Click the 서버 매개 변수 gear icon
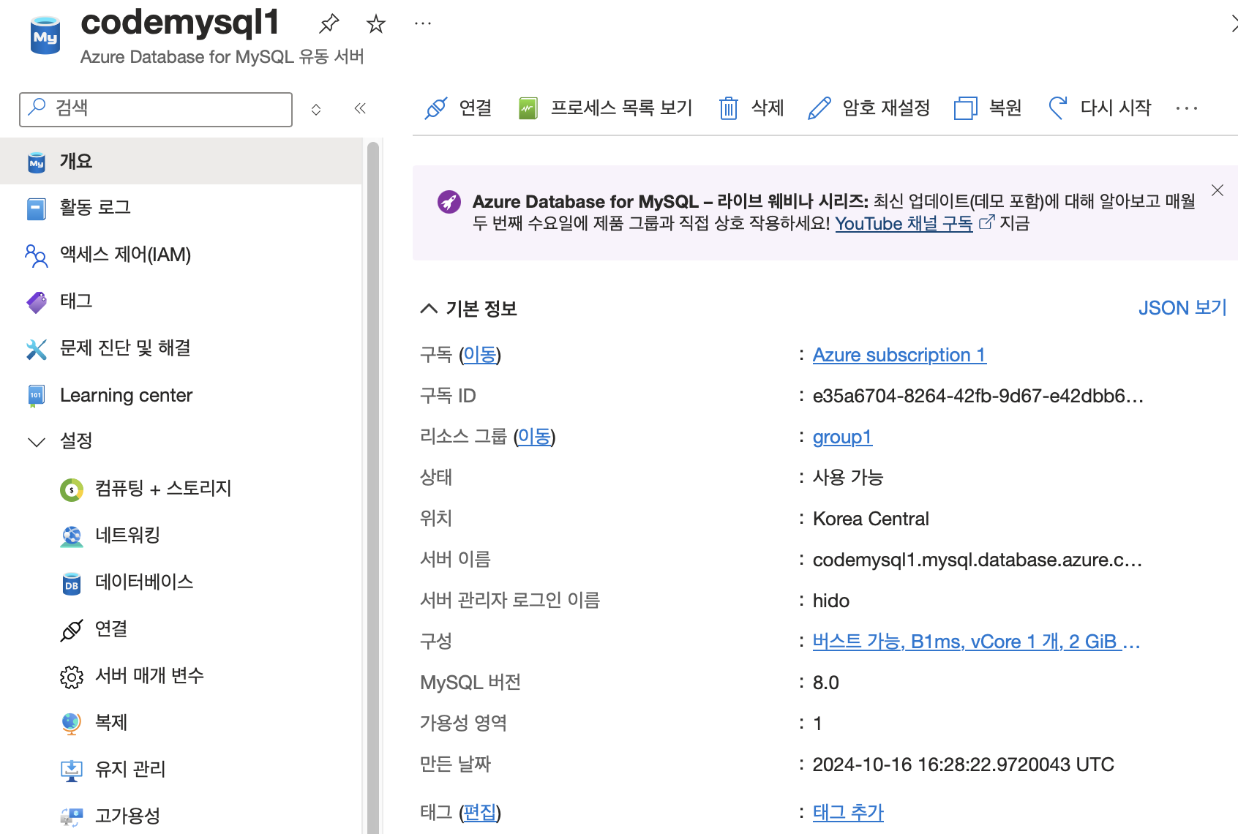Screen dimensions: 1238x834 (x=72, y=677)
